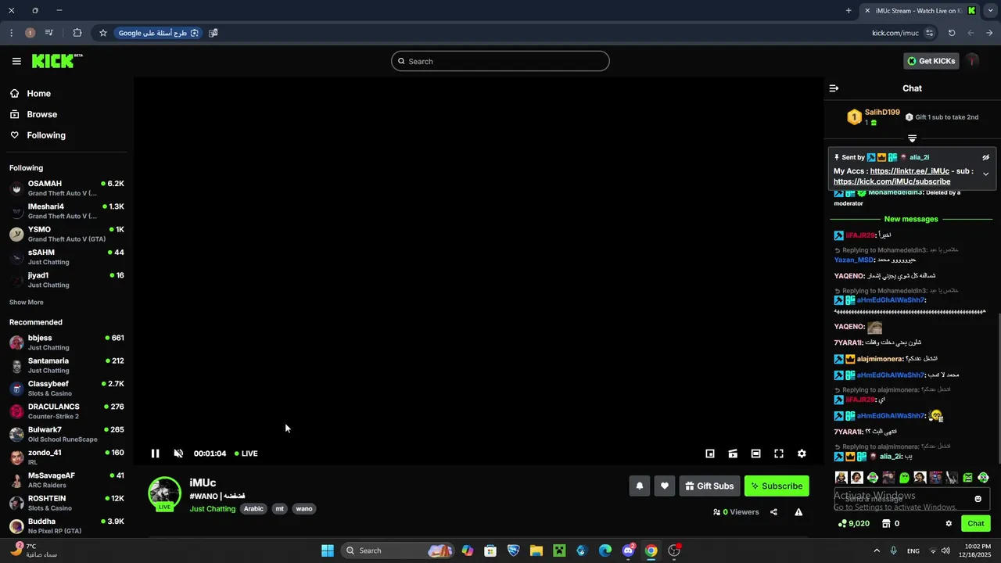
Task: Open OSAMAH channel in Following
Action: (66, 188)
